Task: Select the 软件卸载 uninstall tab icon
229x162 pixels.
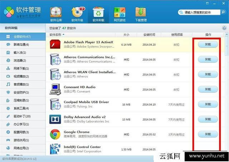Action: coord(98,14)
